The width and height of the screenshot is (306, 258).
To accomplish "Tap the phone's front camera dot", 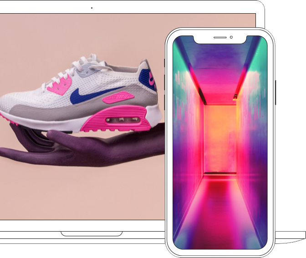I will pyautogui.click(x=231, y=37).
